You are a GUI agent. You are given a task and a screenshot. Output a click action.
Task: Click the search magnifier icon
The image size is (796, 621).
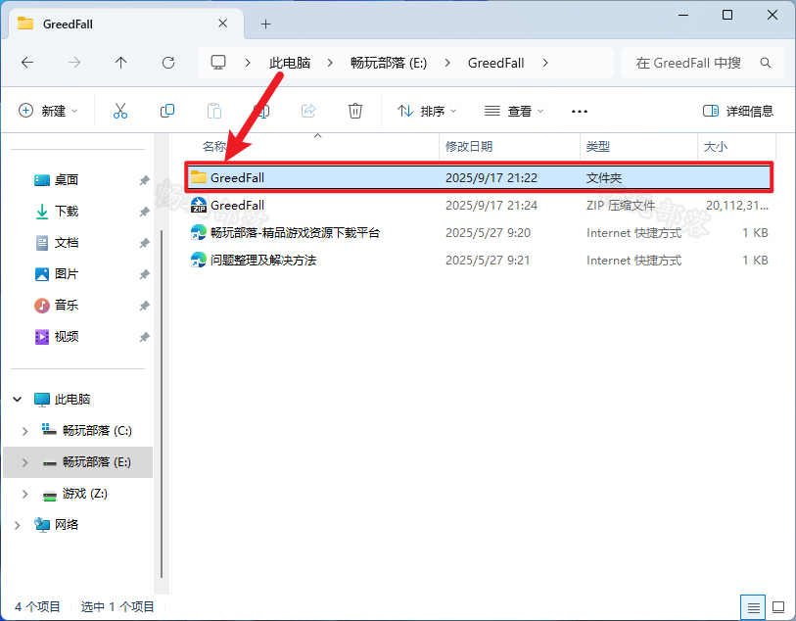766,63
